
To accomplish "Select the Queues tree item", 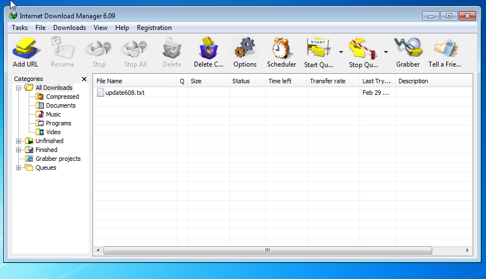I will click(46, 168).
